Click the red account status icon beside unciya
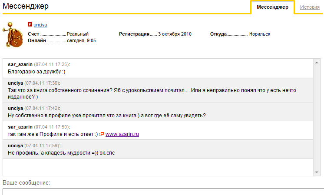 (x=30, y=25)
